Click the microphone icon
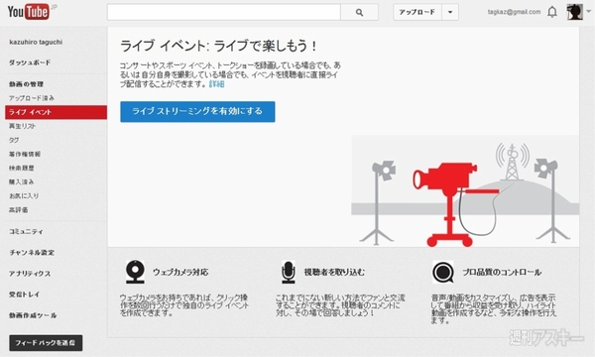This screenshot has width=595, height=357. (289, 272)
